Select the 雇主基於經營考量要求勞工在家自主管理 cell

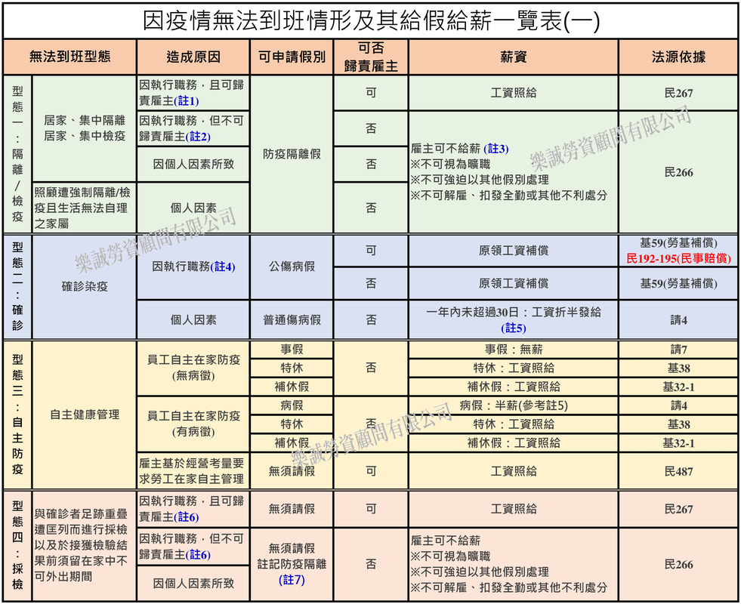(x=193, y=471)
